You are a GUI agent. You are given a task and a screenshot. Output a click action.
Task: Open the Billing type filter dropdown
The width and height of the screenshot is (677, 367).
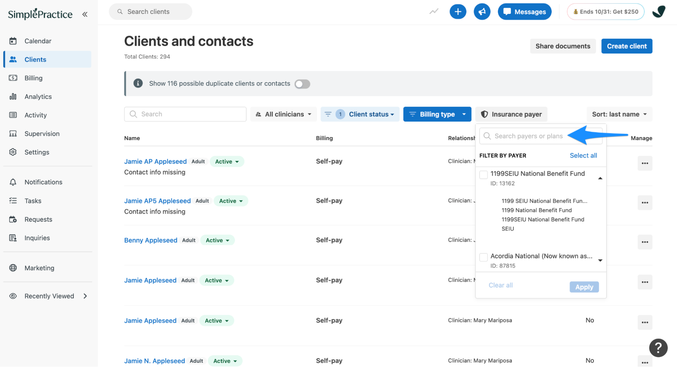click(437, 114)
